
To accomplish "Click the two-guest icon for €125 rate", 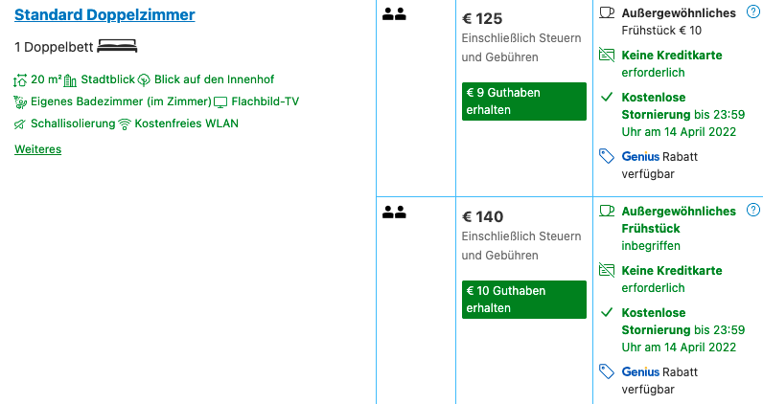I will pos(393,13).
